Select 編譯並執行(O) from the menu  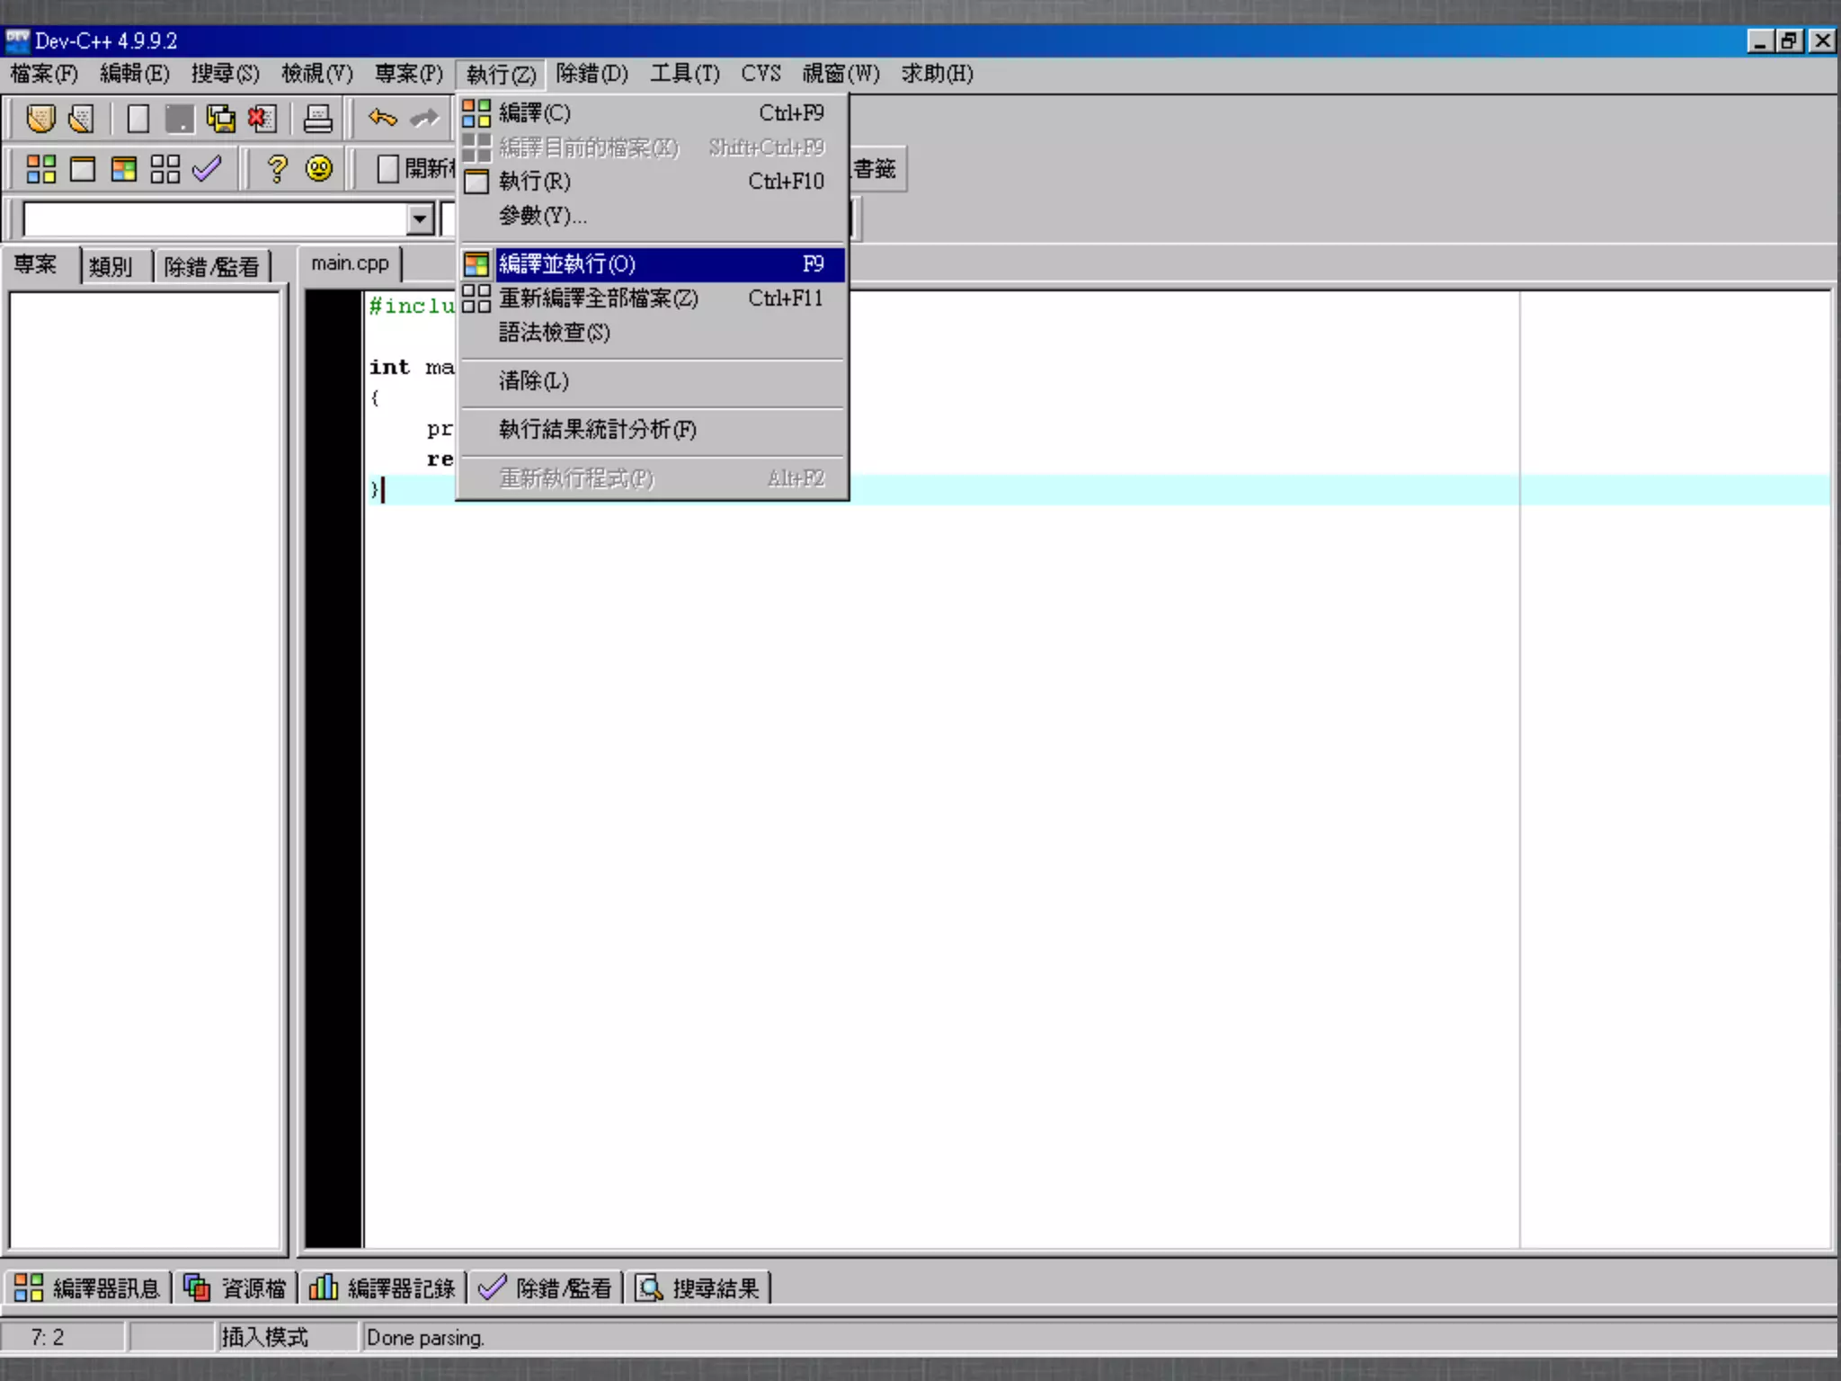click(x=566, y=264)
